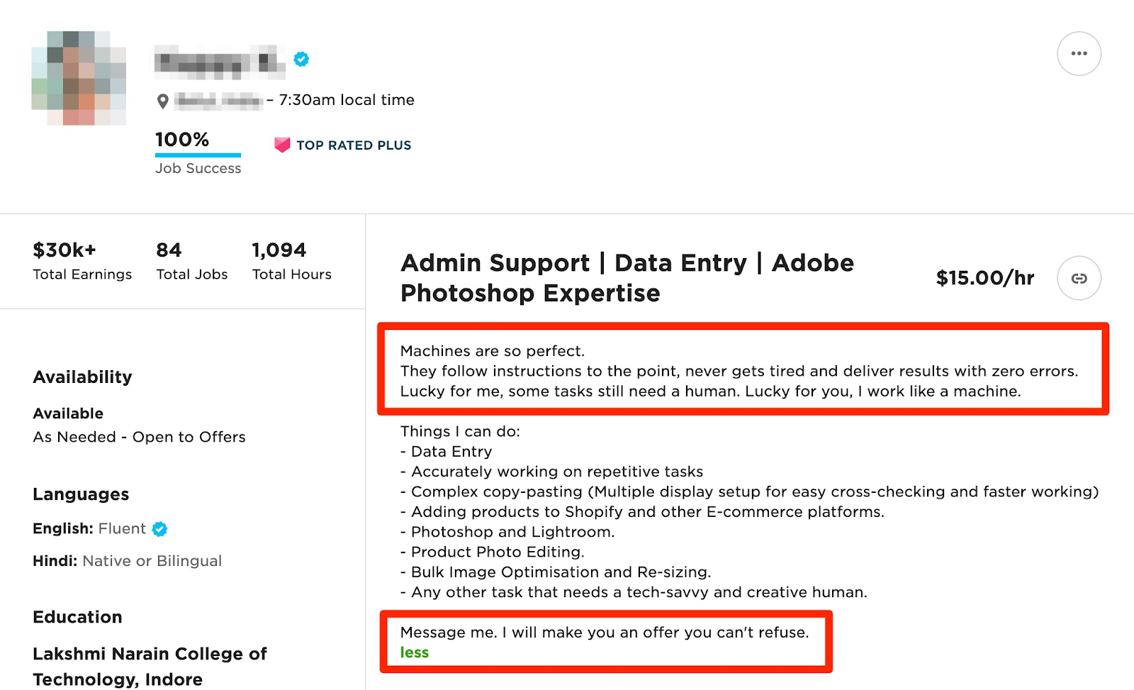The width and height of the screenshot is (1134, 690).
Task: Click the blurred freelancer name
Action: (220, 62)
